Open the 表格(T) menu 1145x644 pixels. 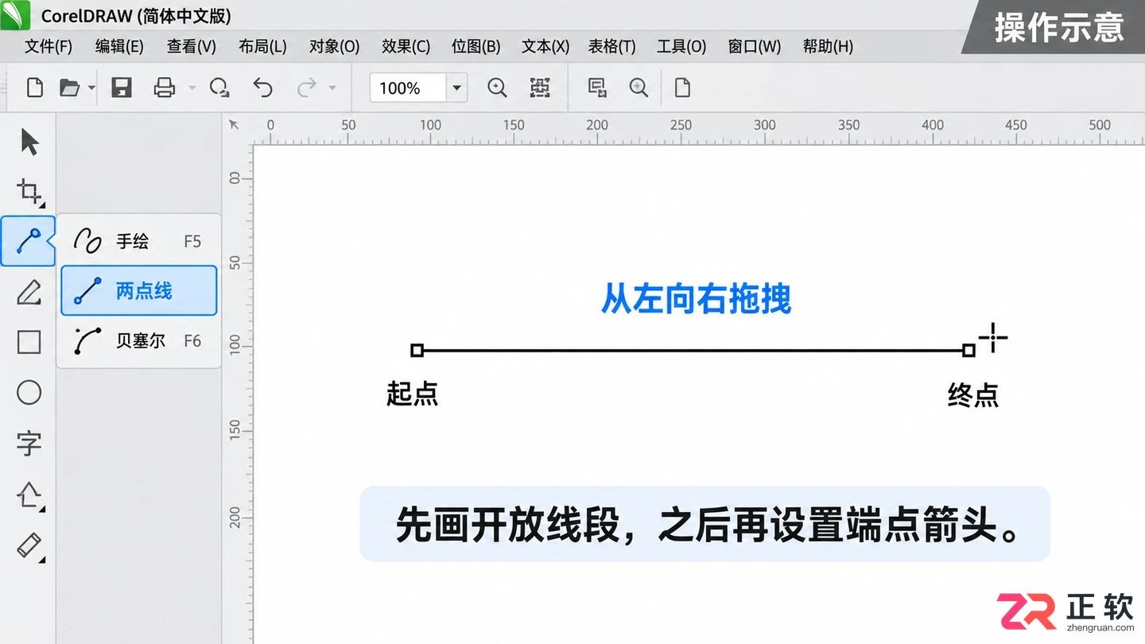coord(612,46)
